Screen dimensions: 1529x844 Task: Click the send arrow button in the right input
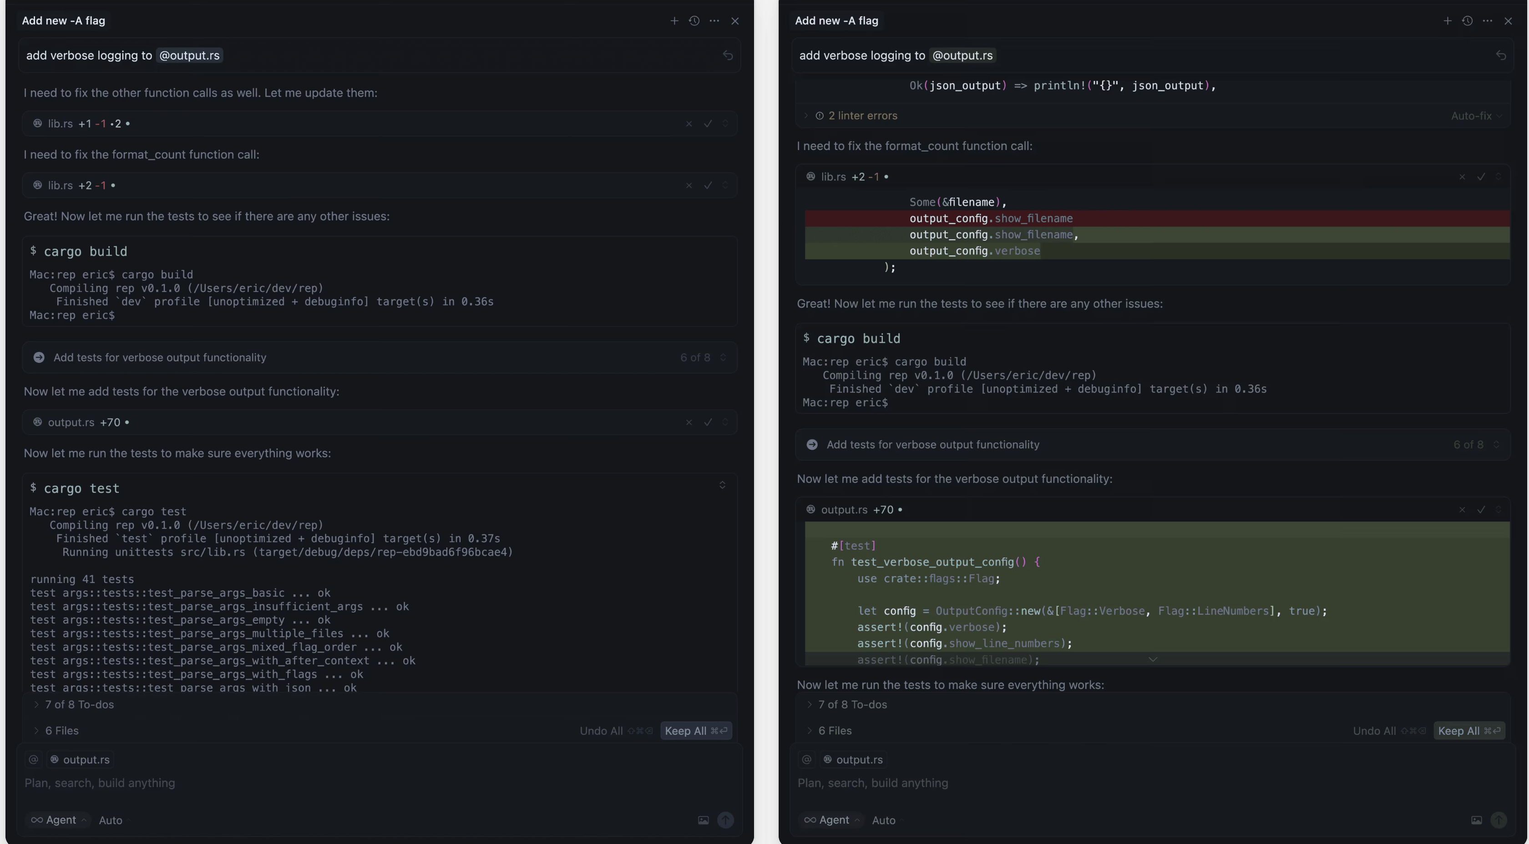1499,820
